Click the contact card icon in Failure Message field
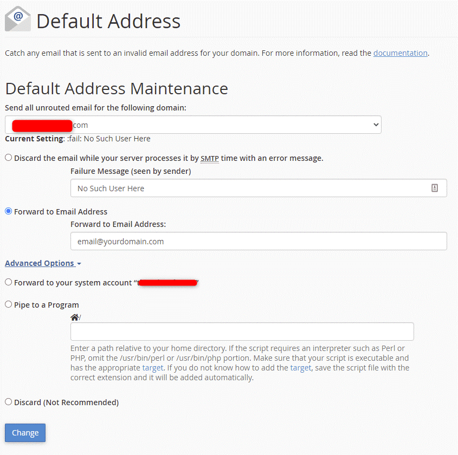The width and height of the screenshot is (458, 455). [434, 188]
